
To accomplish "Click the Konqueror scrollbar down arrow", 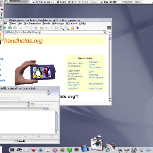I will click(110, 101).
